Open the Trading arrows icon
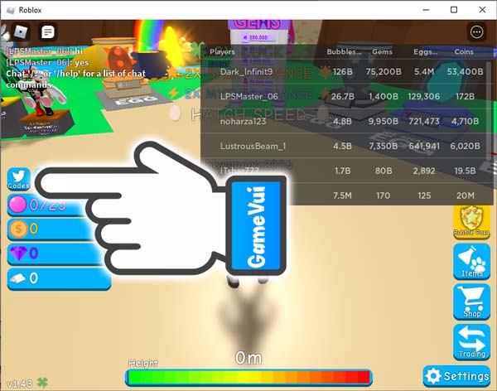 pos(472,341)
